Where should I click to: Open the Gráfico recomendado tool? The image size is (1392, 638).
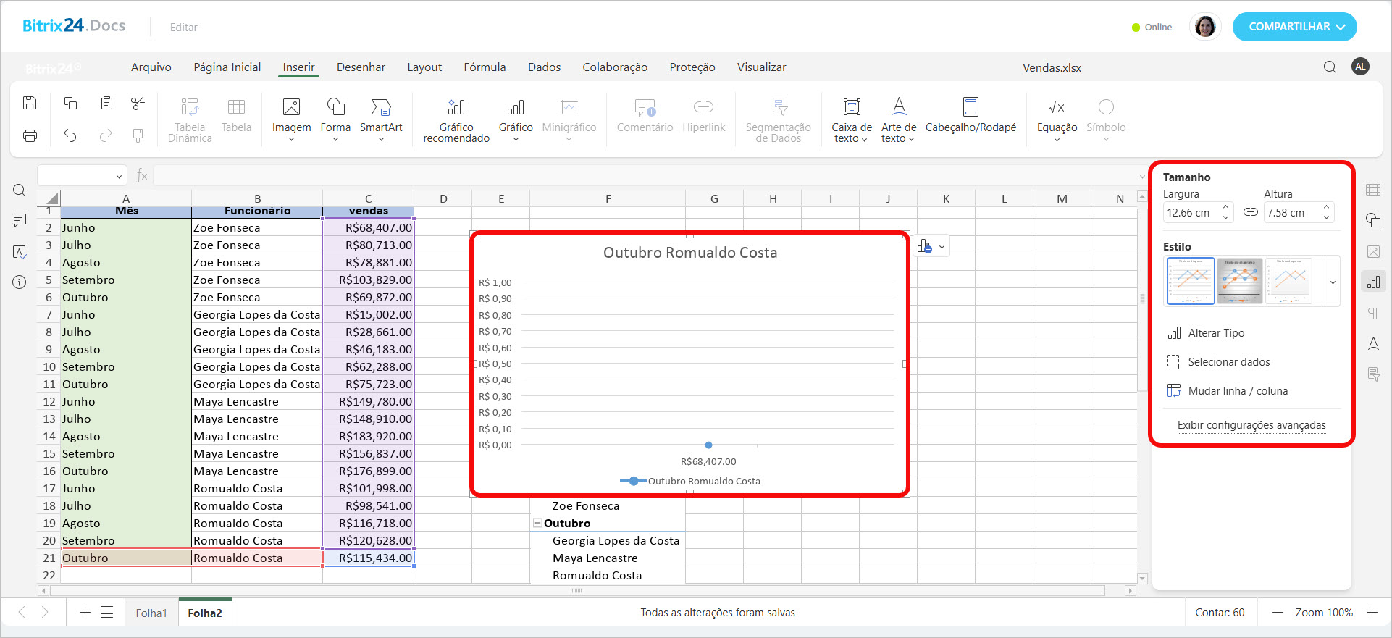(x=456, y=119)
